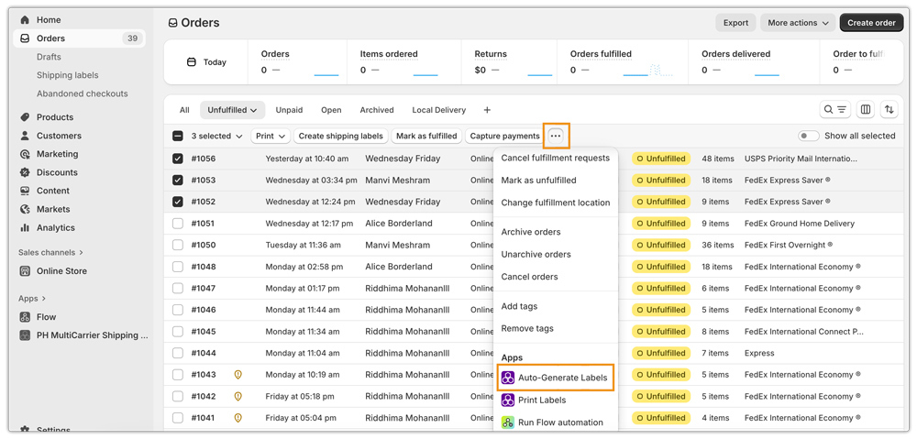Toggle Show all selected switch
Viewport: 917px width, 439px height.
[x=808, y=136]
